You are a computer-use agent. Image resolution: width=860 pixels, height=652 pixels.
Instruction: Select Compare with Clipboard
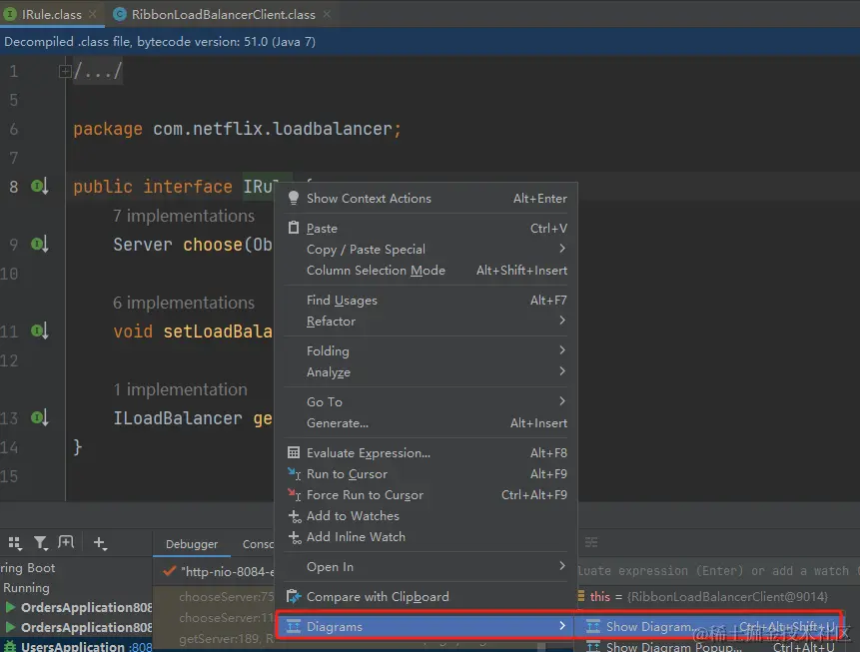(x=426, y=597)
